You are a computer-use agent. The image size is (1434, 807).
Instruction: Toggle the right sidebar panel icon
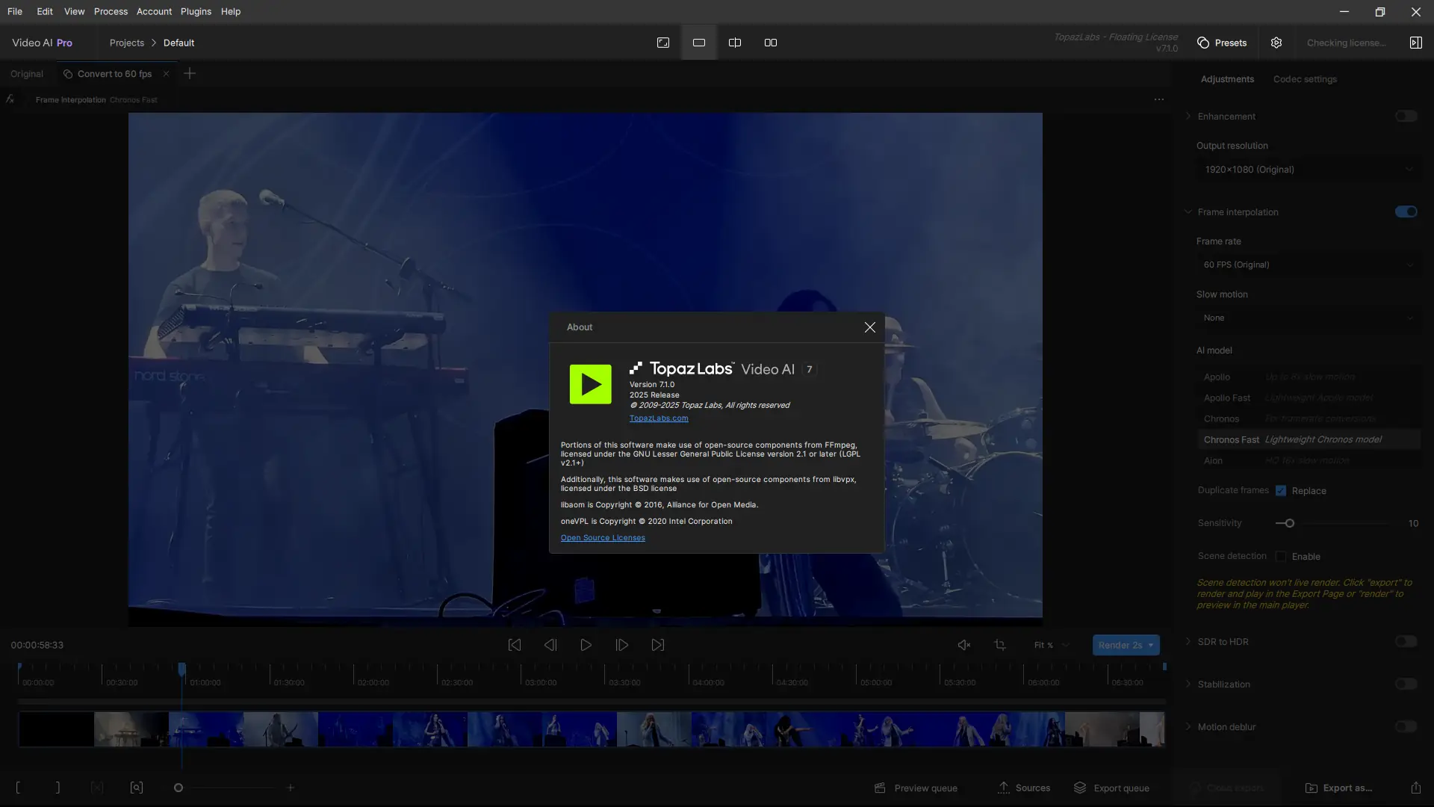[1415, 43]
